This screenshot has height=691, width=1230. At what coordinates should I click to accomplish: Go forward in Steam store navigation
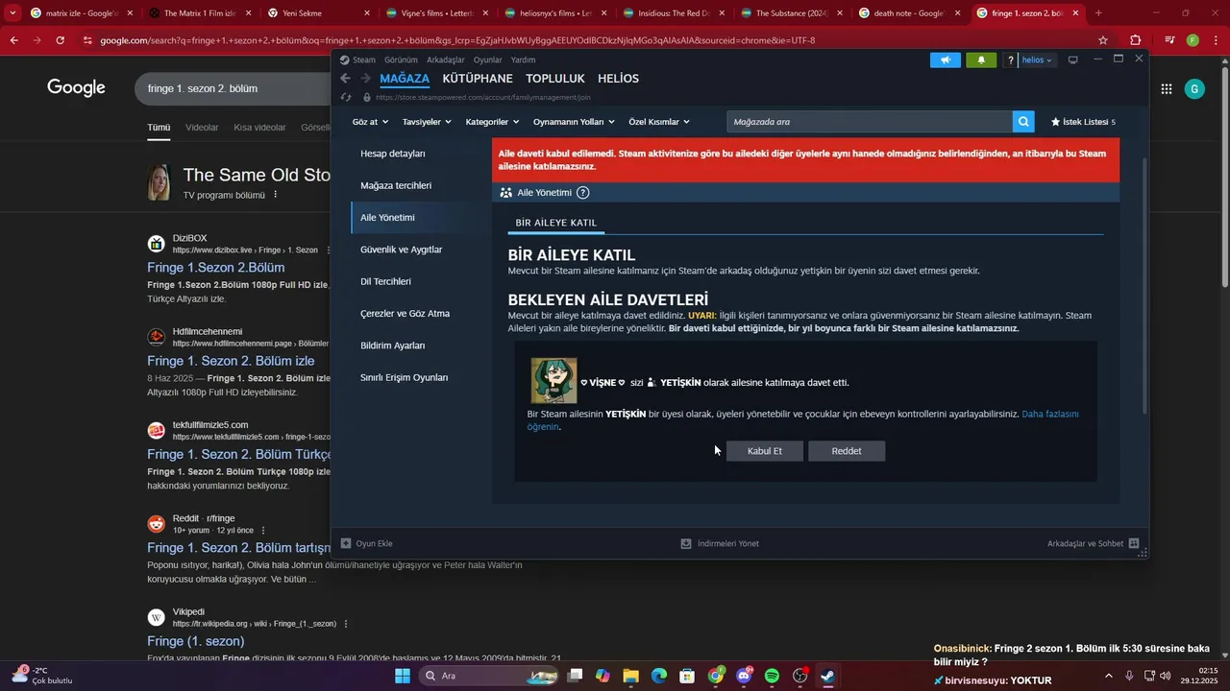point(365,79)
